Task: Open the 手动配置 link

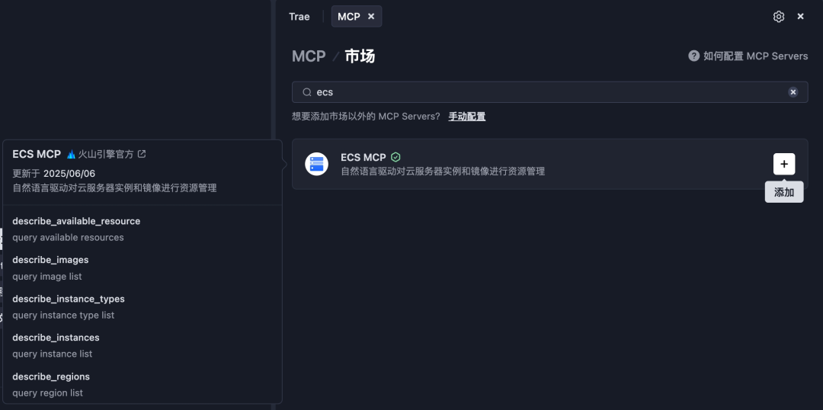Action: click(466, 117)
